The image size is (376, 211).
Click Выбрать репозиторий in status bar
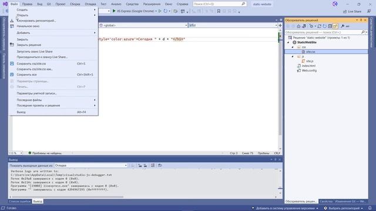click(343, 208)
